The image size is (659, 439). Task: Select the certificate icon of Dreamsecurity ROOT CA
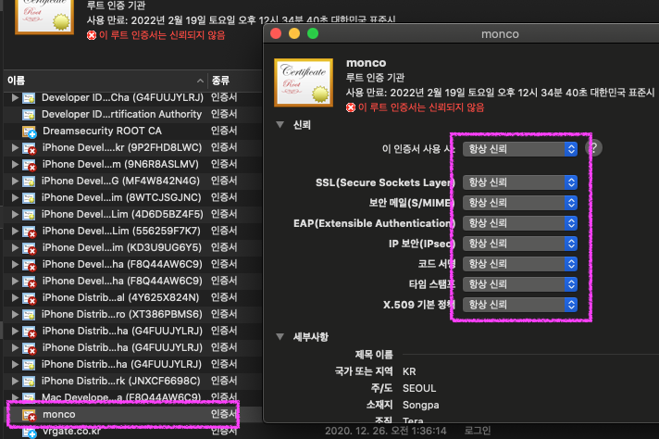(x=29, y=132)
